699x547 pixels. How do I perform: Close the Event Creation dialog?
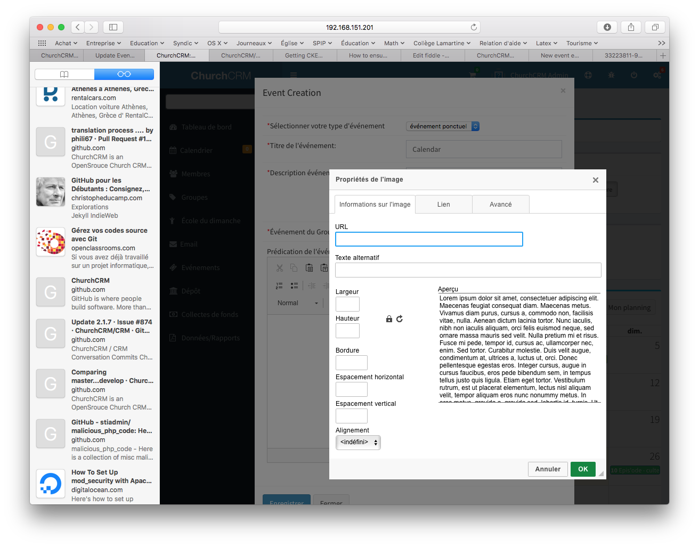click(563, 91)
